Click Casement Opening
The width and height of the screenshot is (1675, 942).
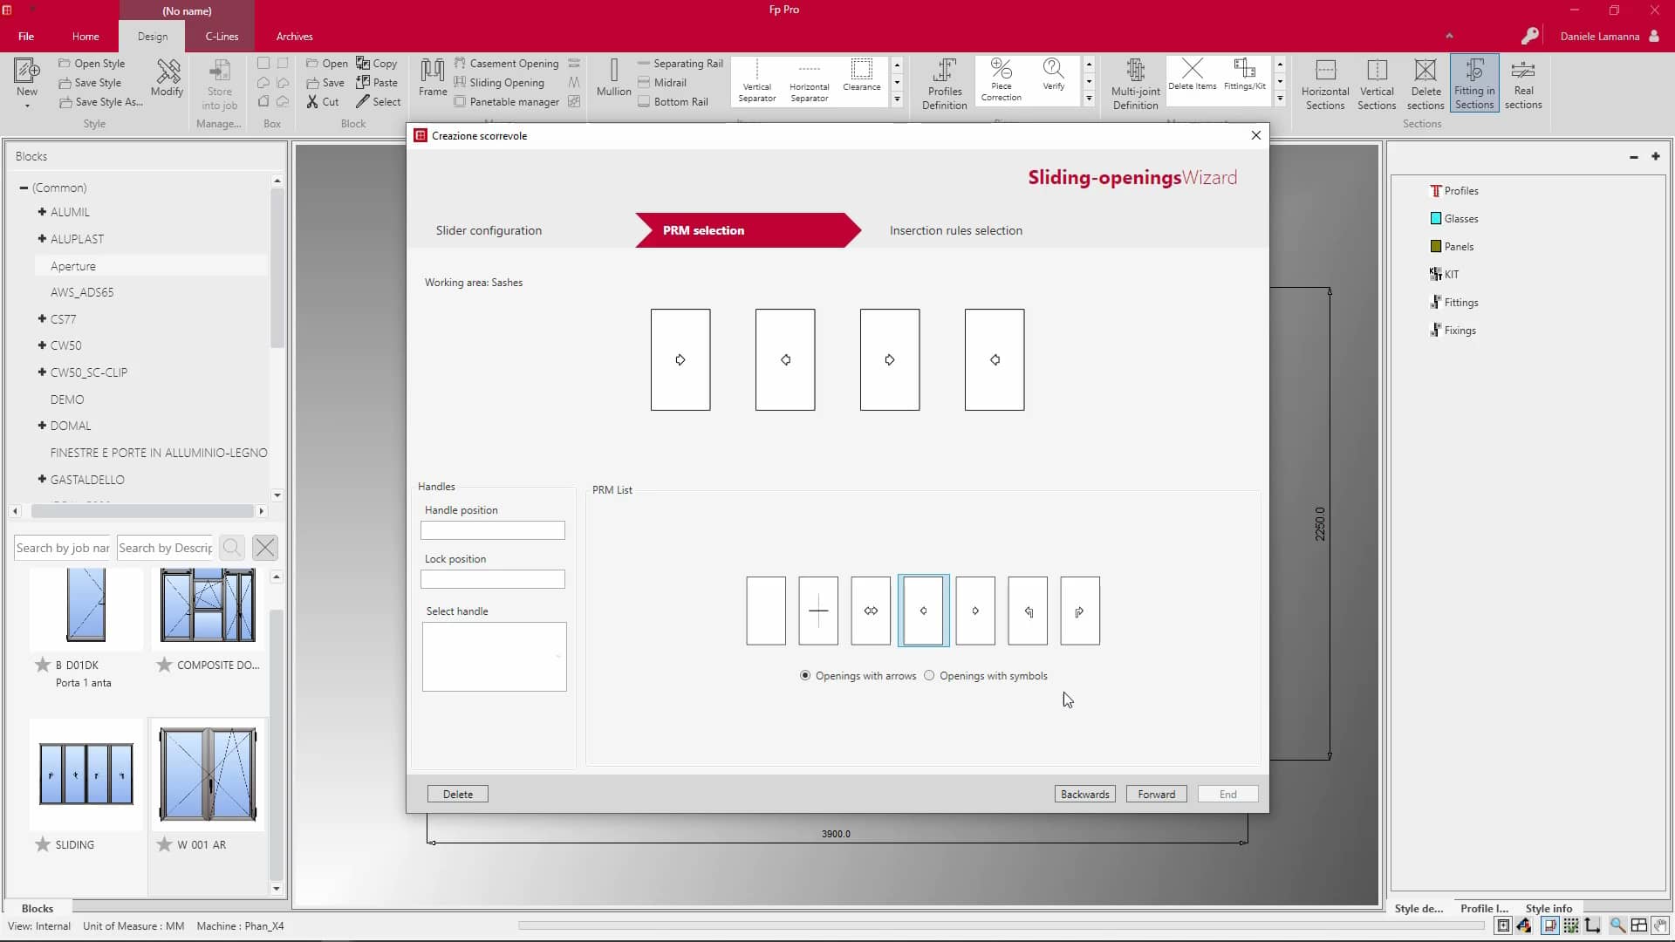(x=506, y=63)
